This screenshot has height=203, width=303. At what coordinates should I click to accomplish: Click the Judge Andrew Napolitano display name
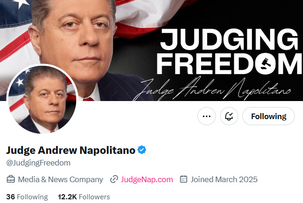click(70, 150)
